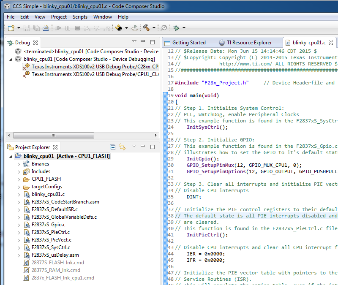The height and width of the screenshot is (285, 338).
Task: Open the Load Program dropdown arrow
Action: 126,28
